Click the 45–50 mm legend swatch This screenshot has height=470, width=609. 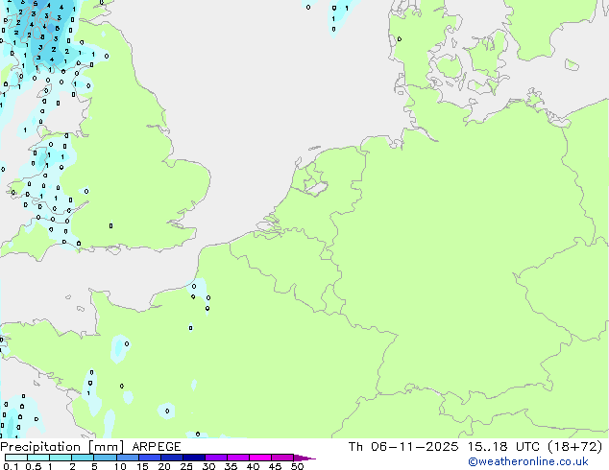point(282,458)
